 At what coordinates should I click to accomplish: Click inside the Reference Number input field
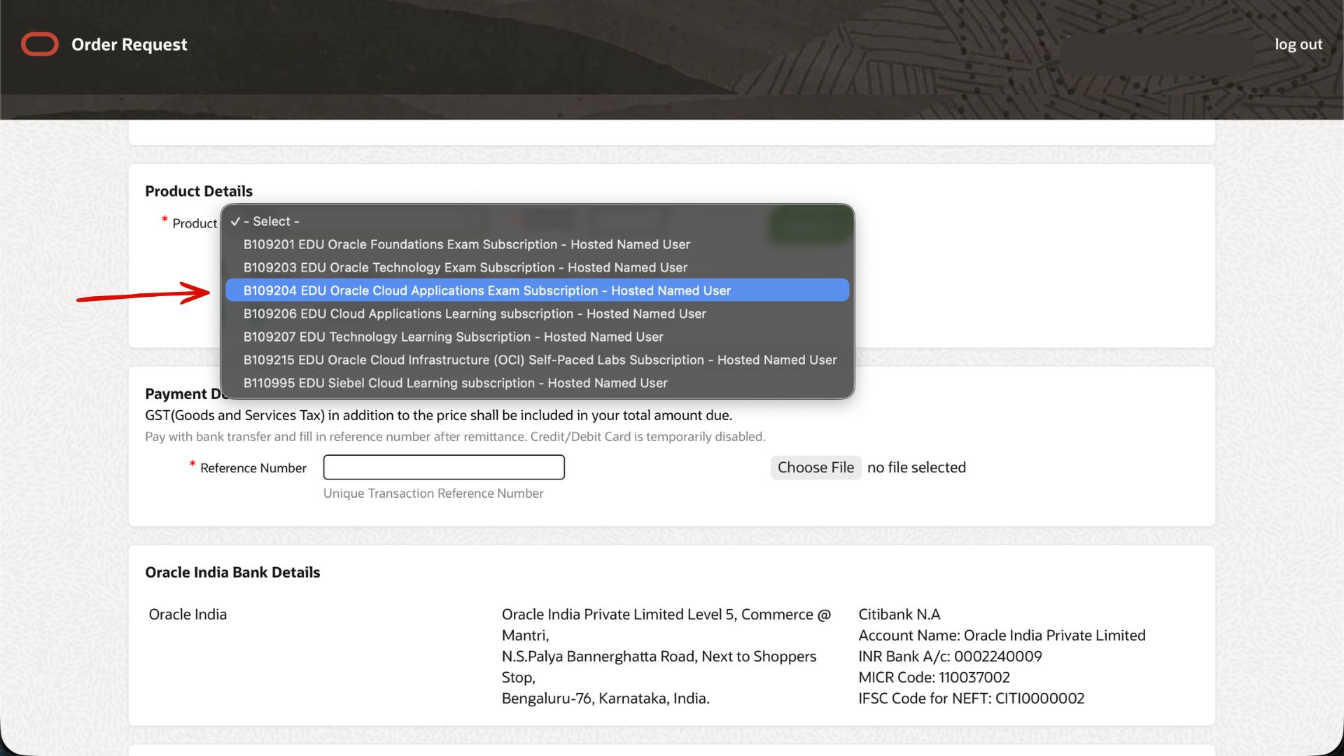click(443, 467)
